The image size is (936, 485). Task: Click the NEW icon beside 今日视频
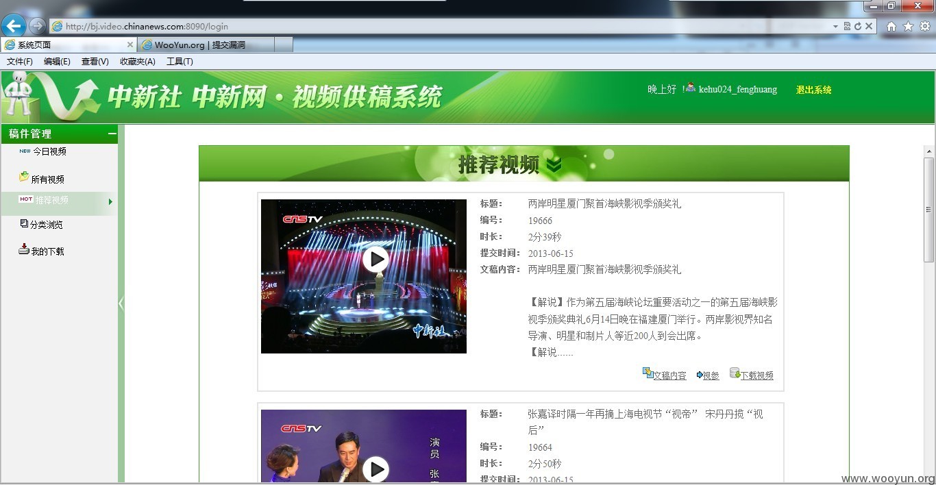click(x=25, y=151)
